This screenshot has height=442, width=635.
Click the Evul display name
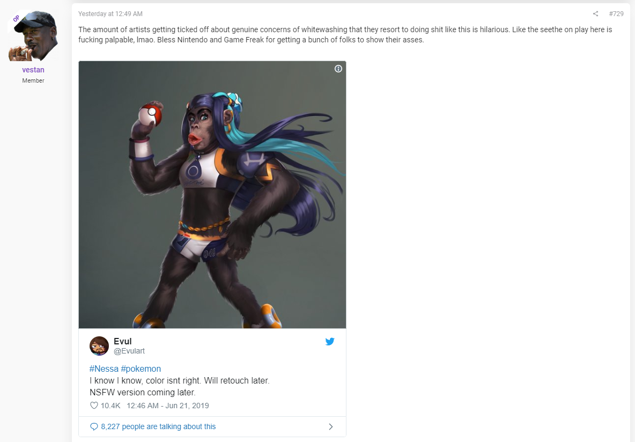tap(123, 342)
